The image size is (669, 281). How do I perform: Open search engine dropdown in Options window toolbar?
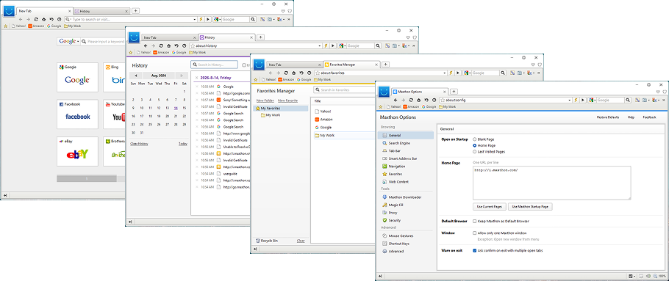594,100
